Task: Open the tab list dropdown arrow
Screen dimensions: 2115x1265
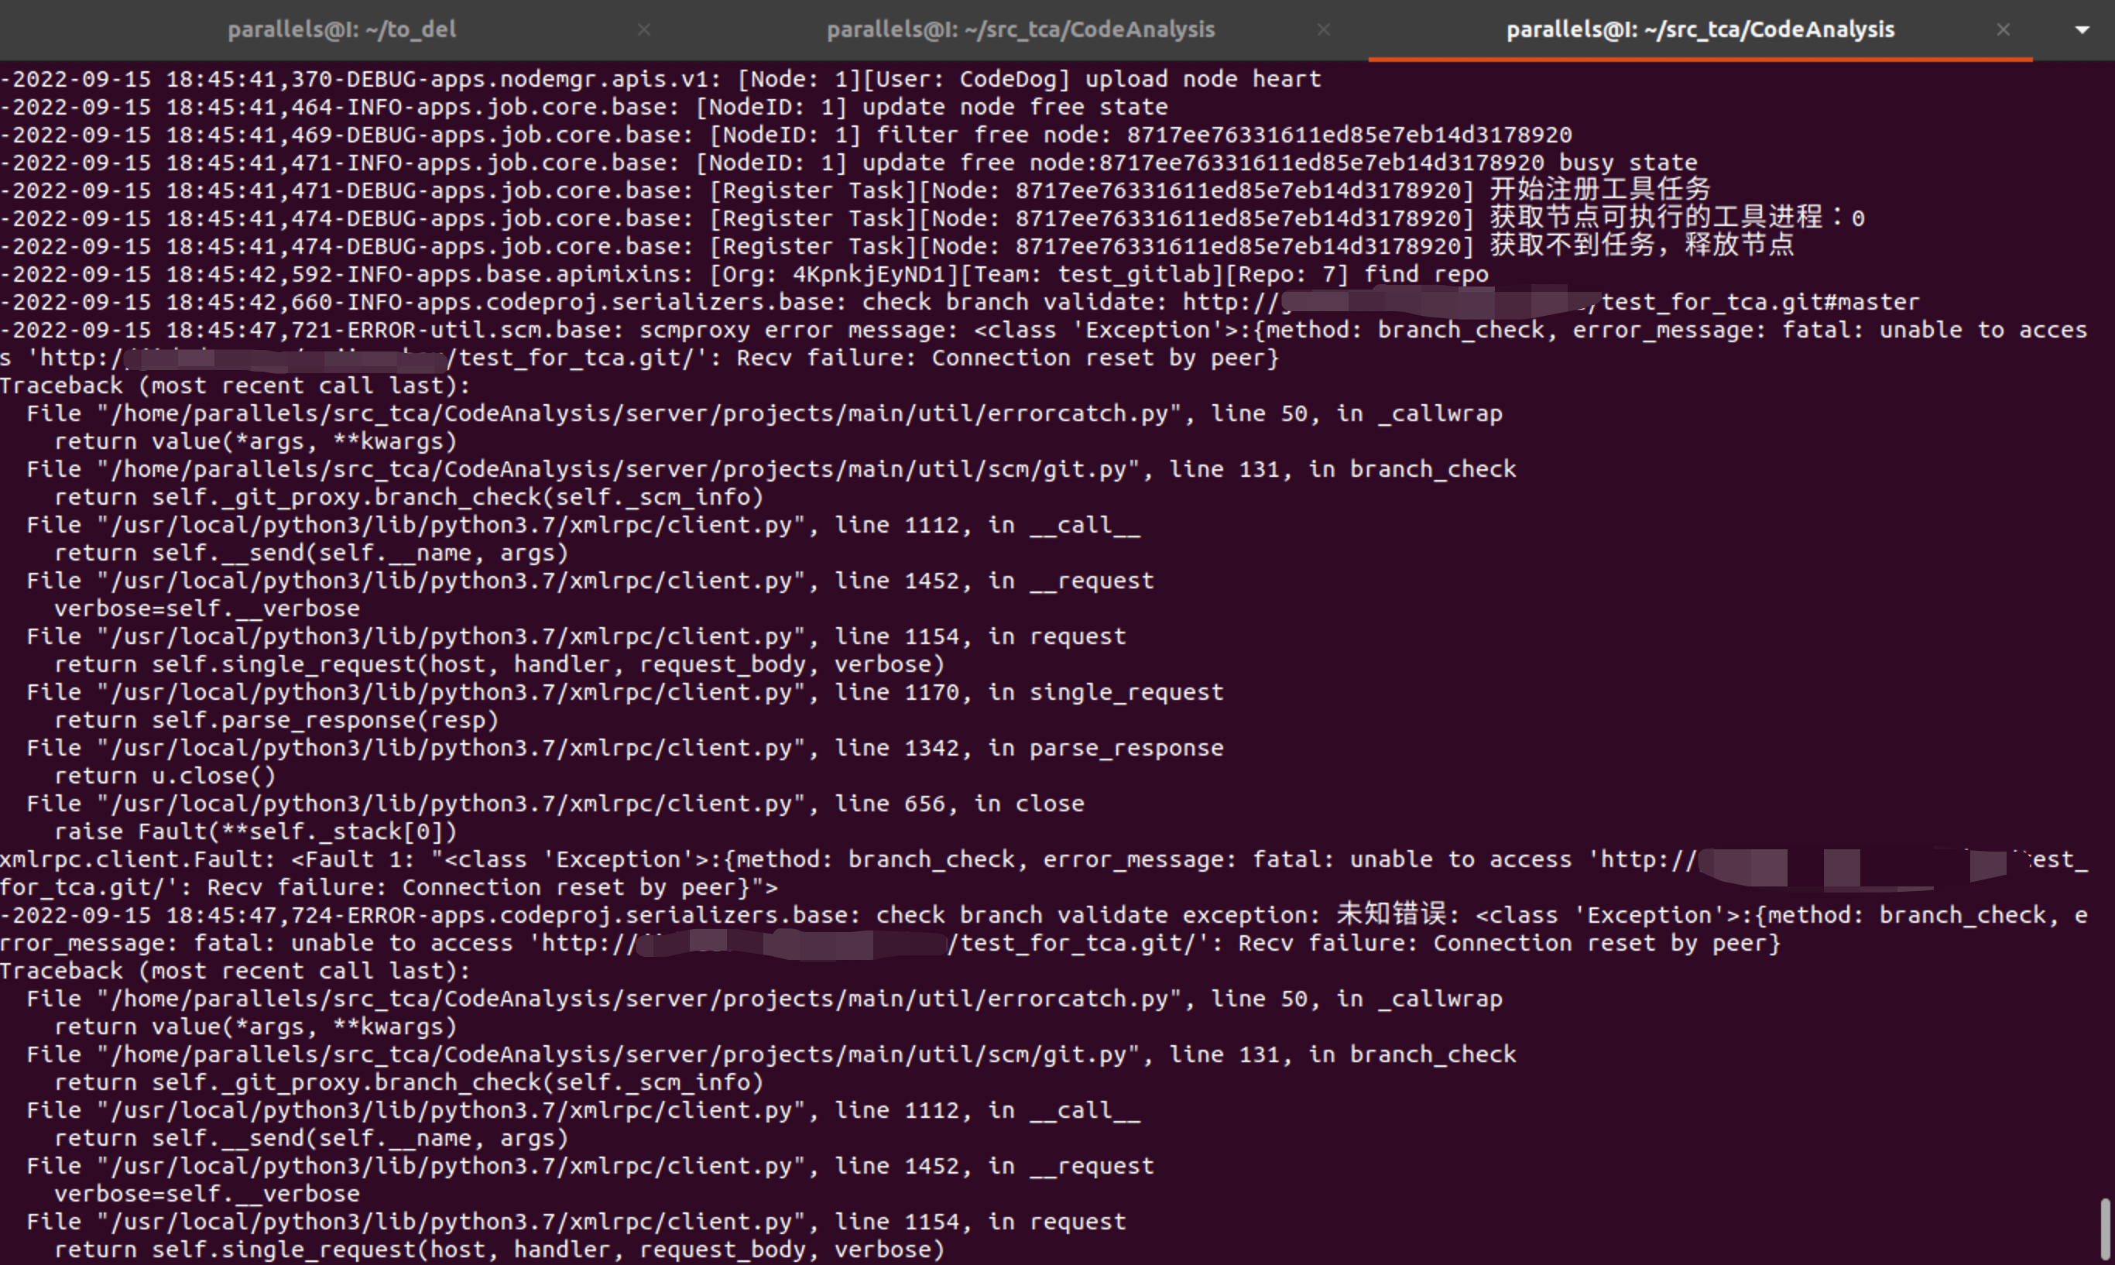Action: pyautogui.click(x=2082, y=30)
